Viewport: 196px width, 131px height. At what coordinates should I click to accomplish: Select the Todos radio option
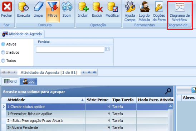[3, 61]
